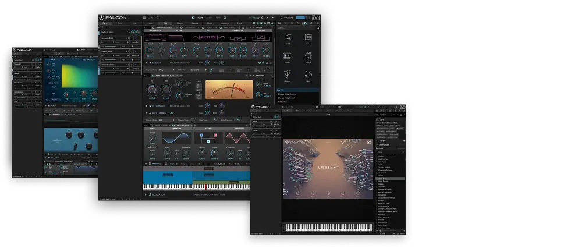This screenshot has height=248, width=578.
Task: Open the Playing Mode Poly dropdown
Action: 166,70
